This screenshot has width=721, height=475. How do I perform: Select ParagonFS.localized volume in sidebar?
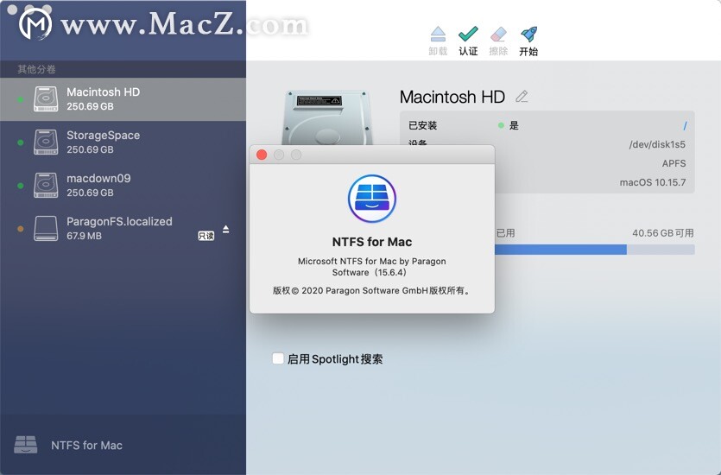(x=123, y=229)
